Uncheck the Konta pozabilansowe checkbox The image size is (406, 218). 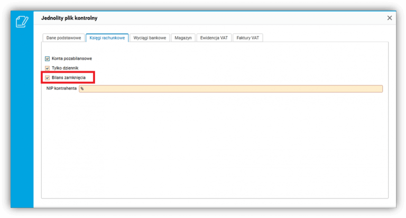[x=47, y=59]
